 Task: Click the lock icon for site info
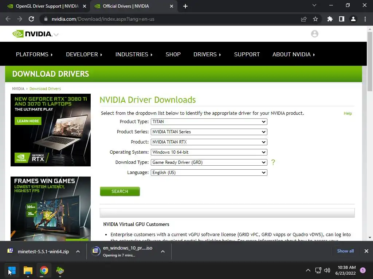pyautogui.click(x=46, y=19)
